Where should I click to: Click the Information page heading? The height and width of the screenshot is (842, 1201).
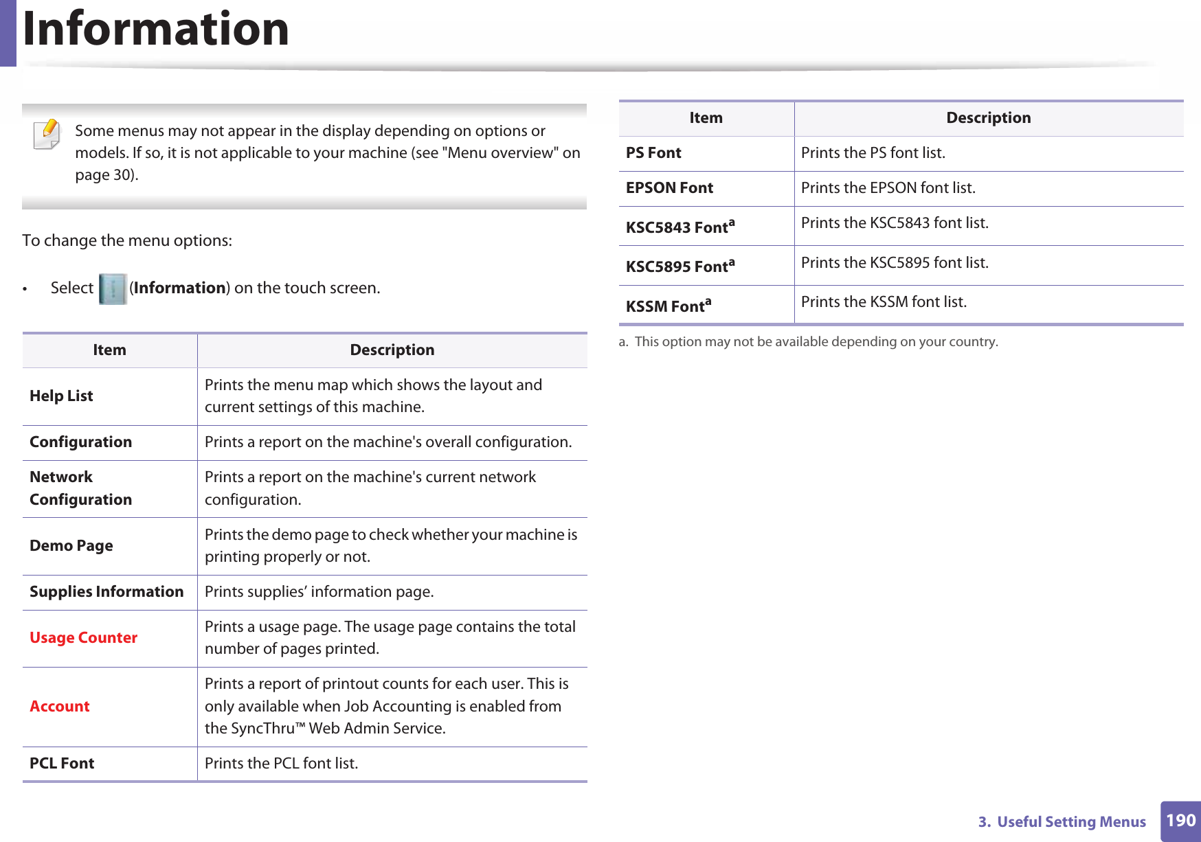pyautogui.click(x=156, y=29)
